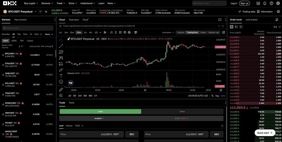282x142 pixels.
Task: Click the markets Search crypto field
Action: pyautogui.click(x=28, y=28)
